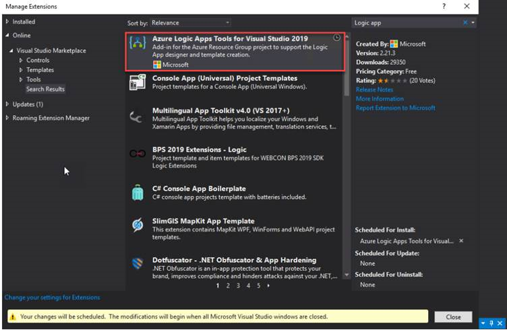Open the help question mark button
Viewport: 507px width, 330px height.
[x=444, y=6]
